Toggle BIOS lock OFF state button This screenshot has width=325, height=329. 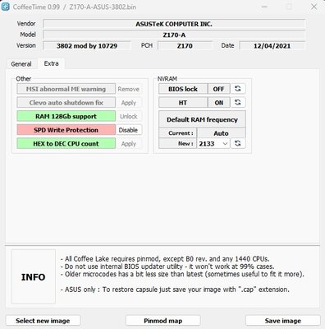tap(218, 89)
